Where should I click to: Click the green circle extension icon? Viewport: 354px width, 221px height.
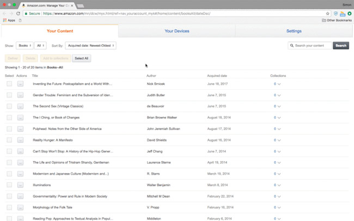point(350,14)
